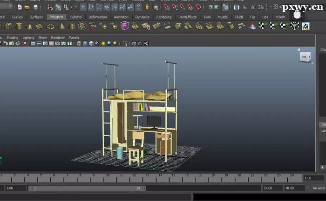Create a polygon torus from the shelf
Viewport: 326px width, 201px height.
tap(50, 26)
